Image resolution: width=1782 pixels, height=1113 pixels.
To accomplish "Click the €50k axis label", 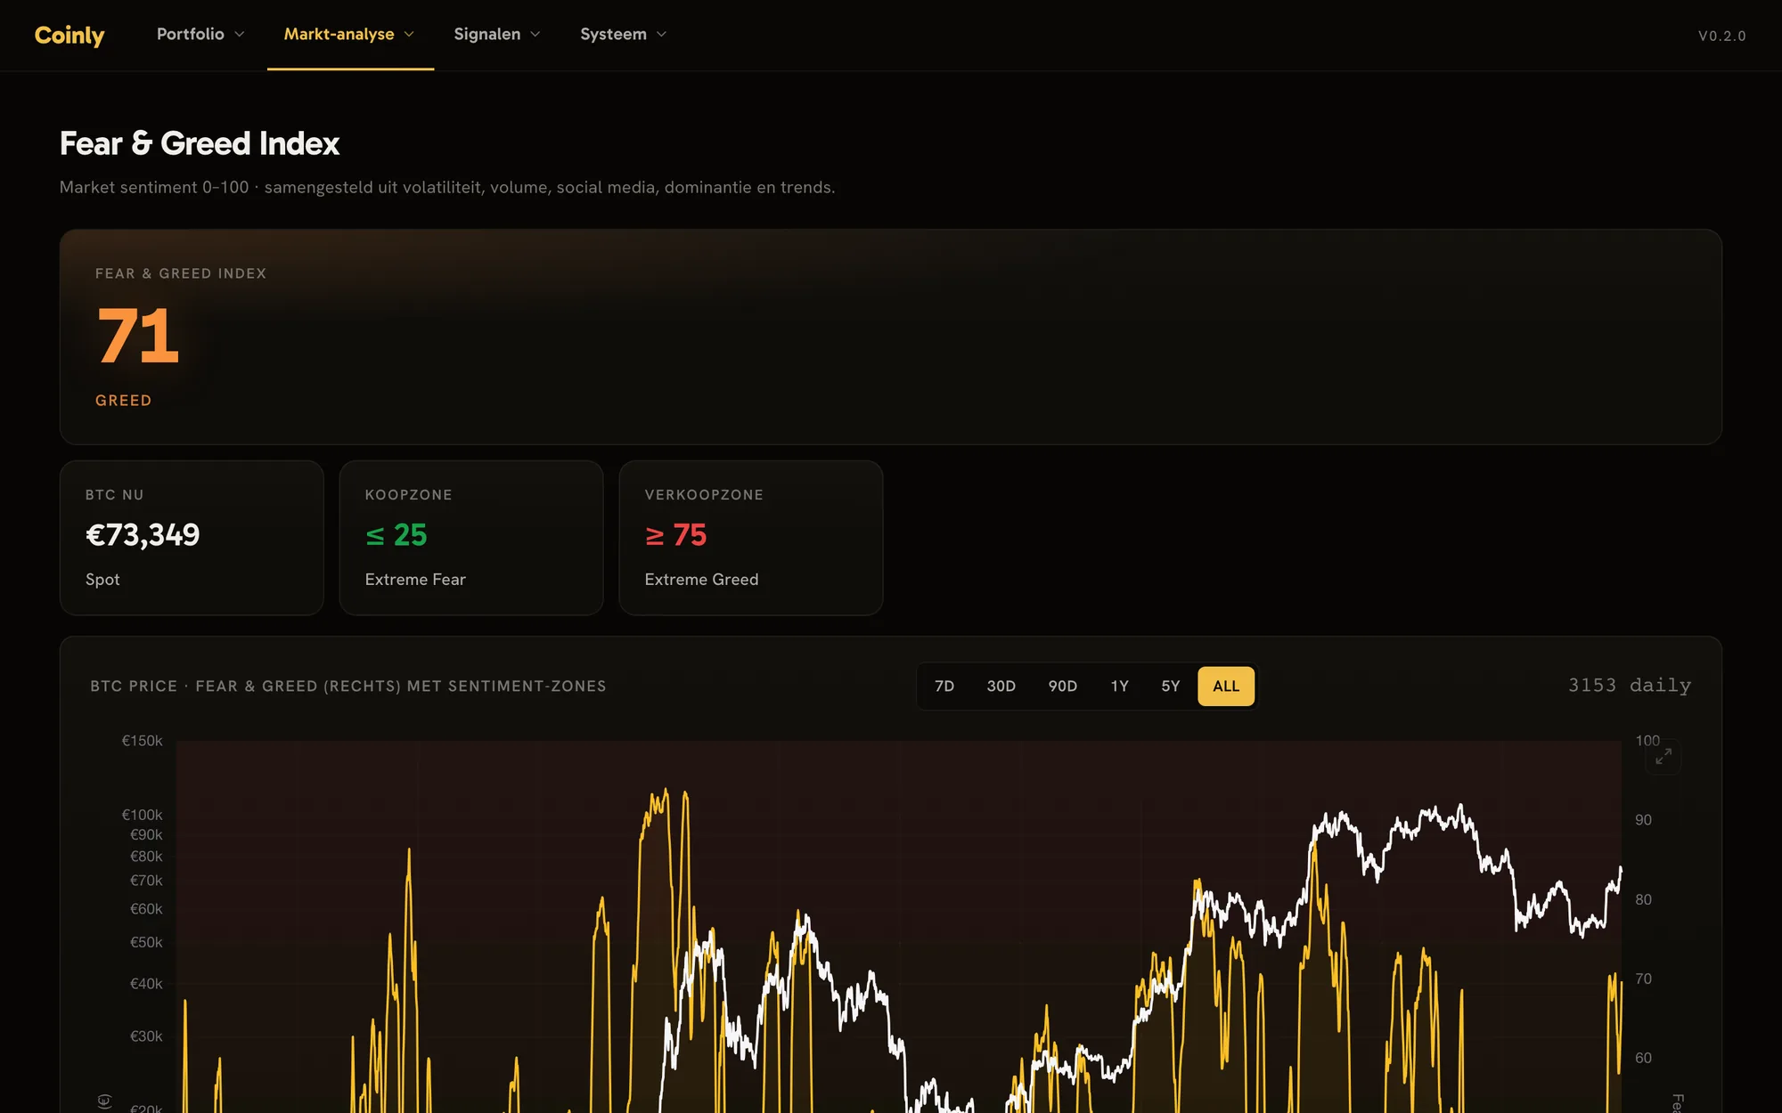I will point(147,943).
